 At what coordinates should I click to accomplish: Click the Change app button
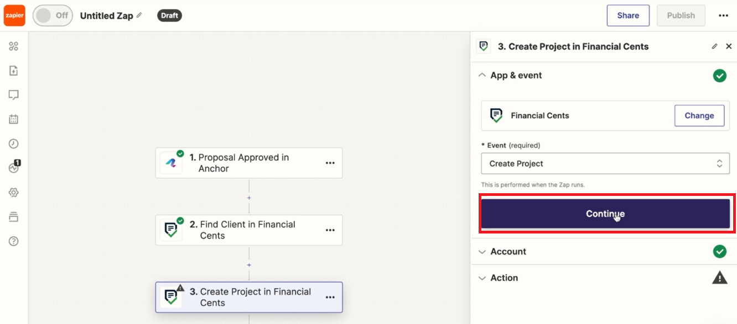[699, 115]
